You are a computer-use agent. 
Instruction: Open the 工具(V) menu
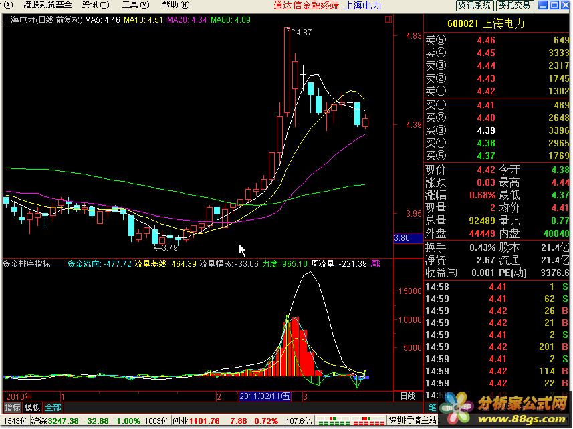(x=136, y=5)
